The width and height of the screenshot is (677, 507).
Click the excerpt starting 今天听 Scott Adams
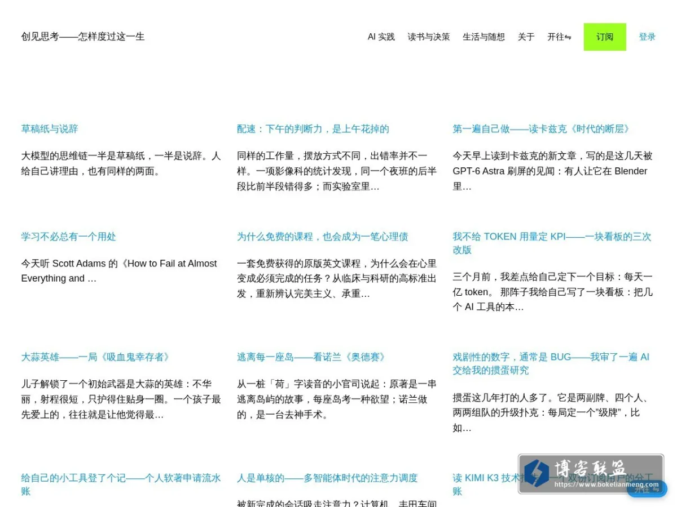[x=119, y=271]
